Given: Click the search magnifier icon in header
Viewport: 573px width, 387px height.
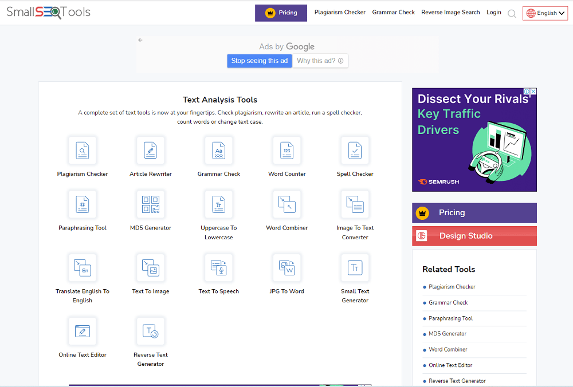Looking at the screenshot, I should click(x=512, y=13).
